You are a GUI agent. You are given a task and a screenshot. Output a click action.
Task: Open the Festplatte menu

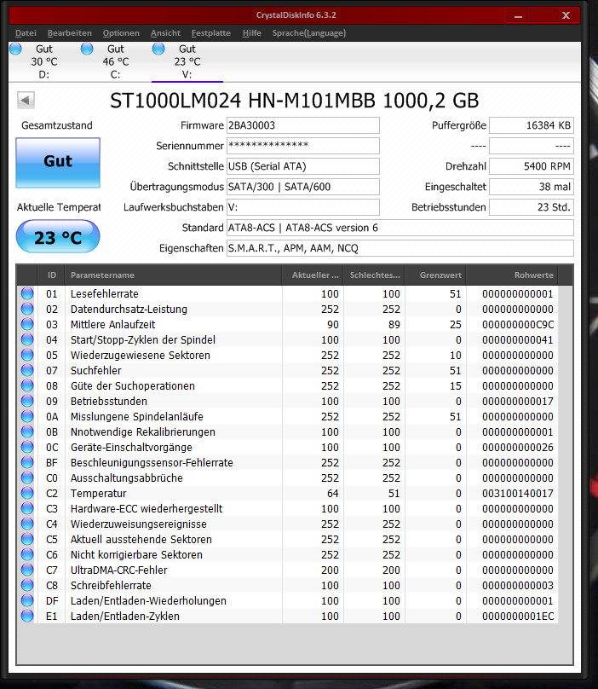[210, 33]
